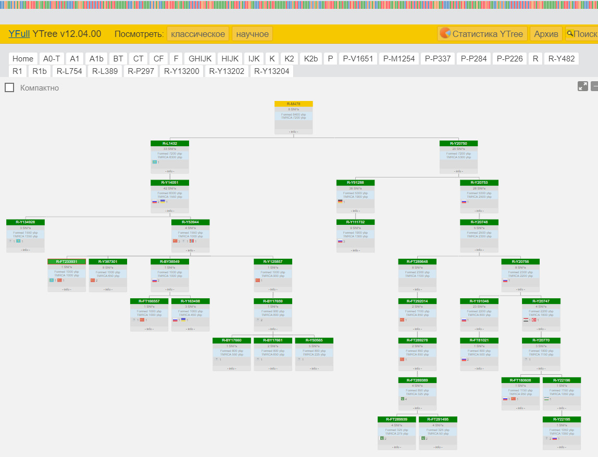Expand info section of R-Y20750 node
598x457 pixels.
tap(458, 171)
